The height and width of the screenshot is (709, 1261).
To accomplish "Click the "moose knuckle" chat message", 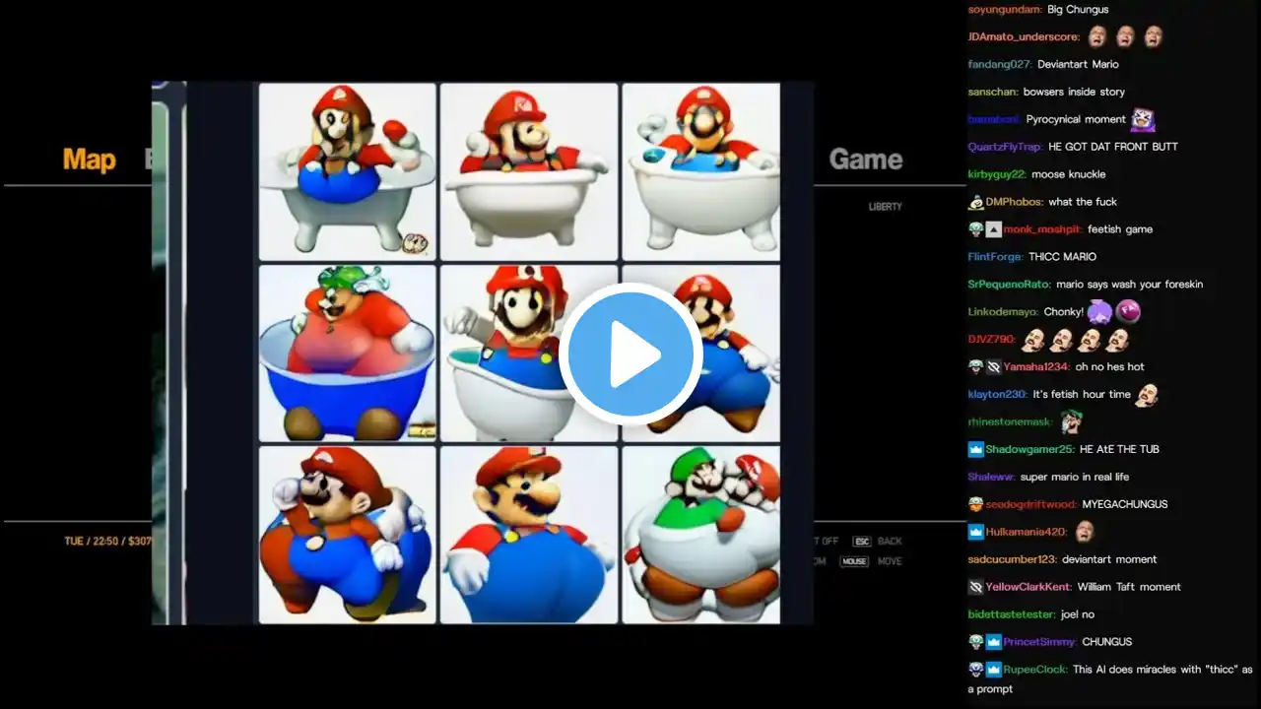I will (1069, 174).
